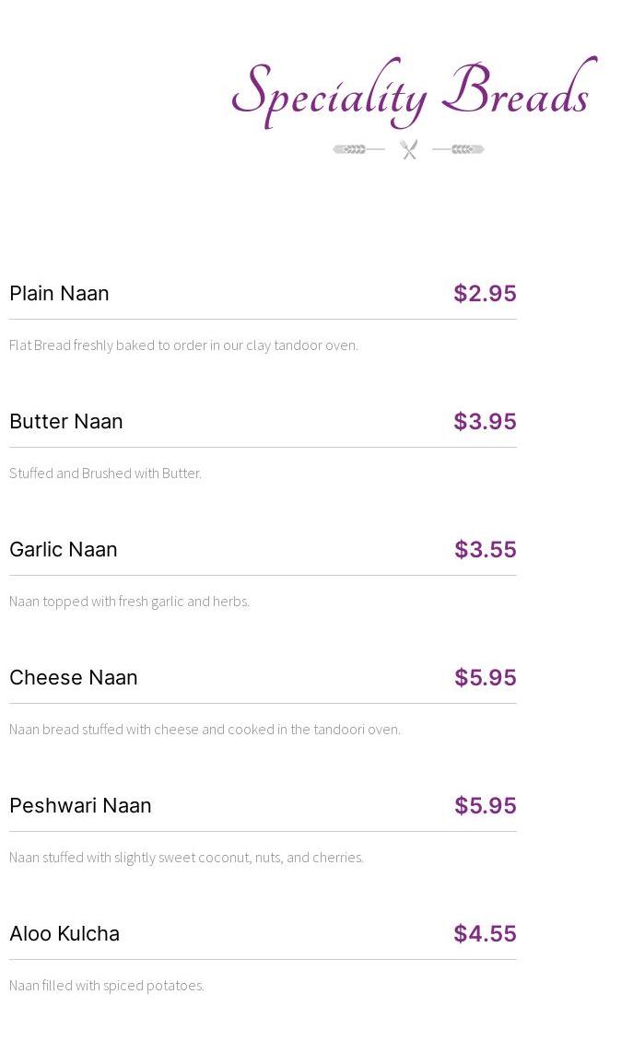Pick the Aloo Kulcha item title

[64, 933]
